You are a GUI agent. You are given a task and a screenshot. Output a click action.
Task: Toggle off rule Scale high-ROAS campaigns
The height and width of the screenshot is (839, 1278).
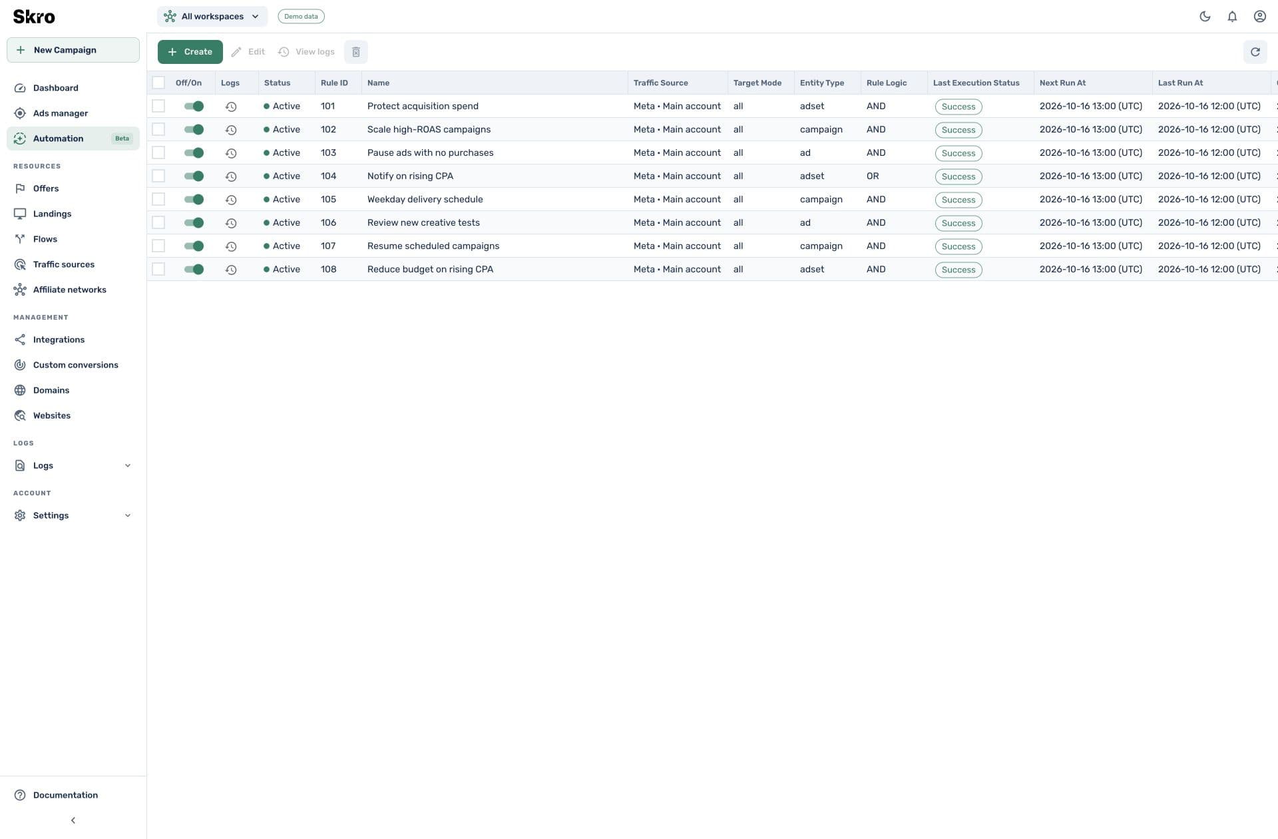194,130
